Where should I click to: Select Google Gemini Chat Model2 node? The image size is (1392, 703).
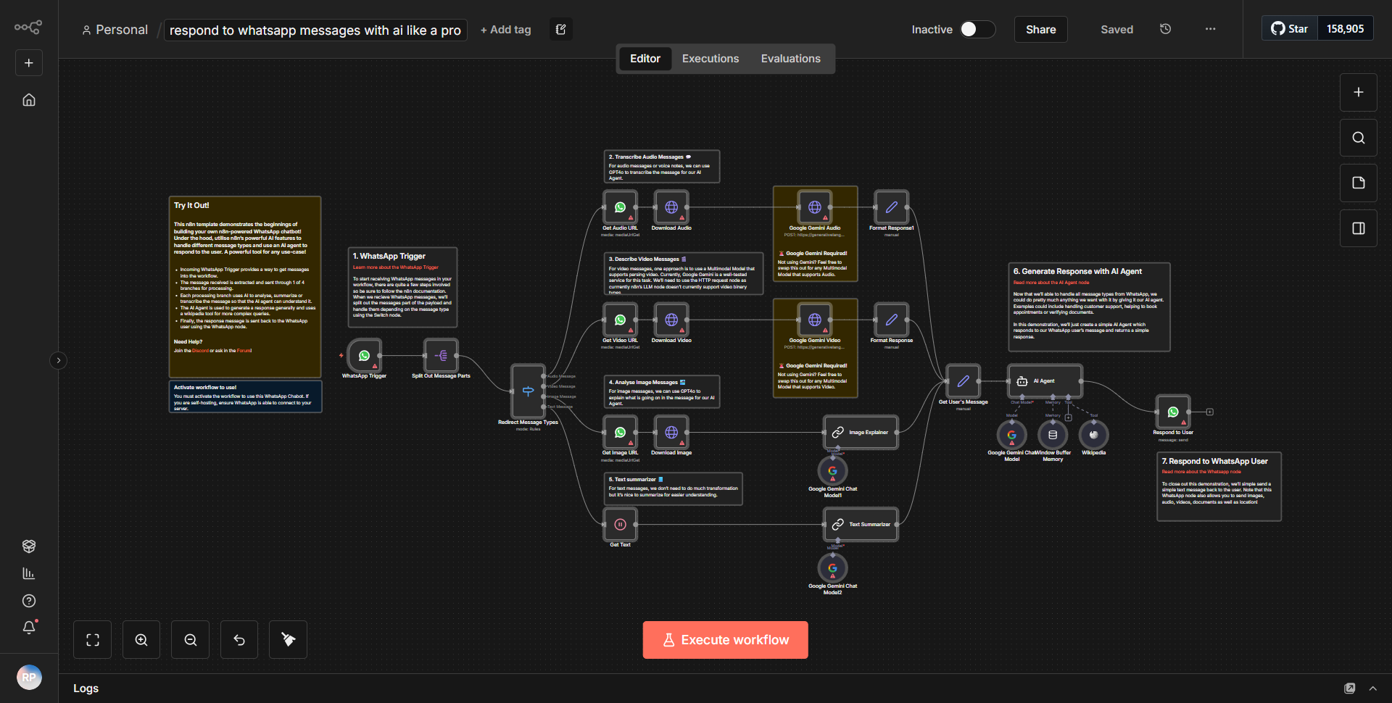pyautogui.click(x=832, y=568)
